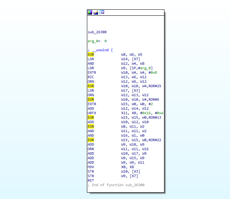Select the 'EOR W8, W11, W2' instruction
230x199 pixels.
(x=116, y=127)
